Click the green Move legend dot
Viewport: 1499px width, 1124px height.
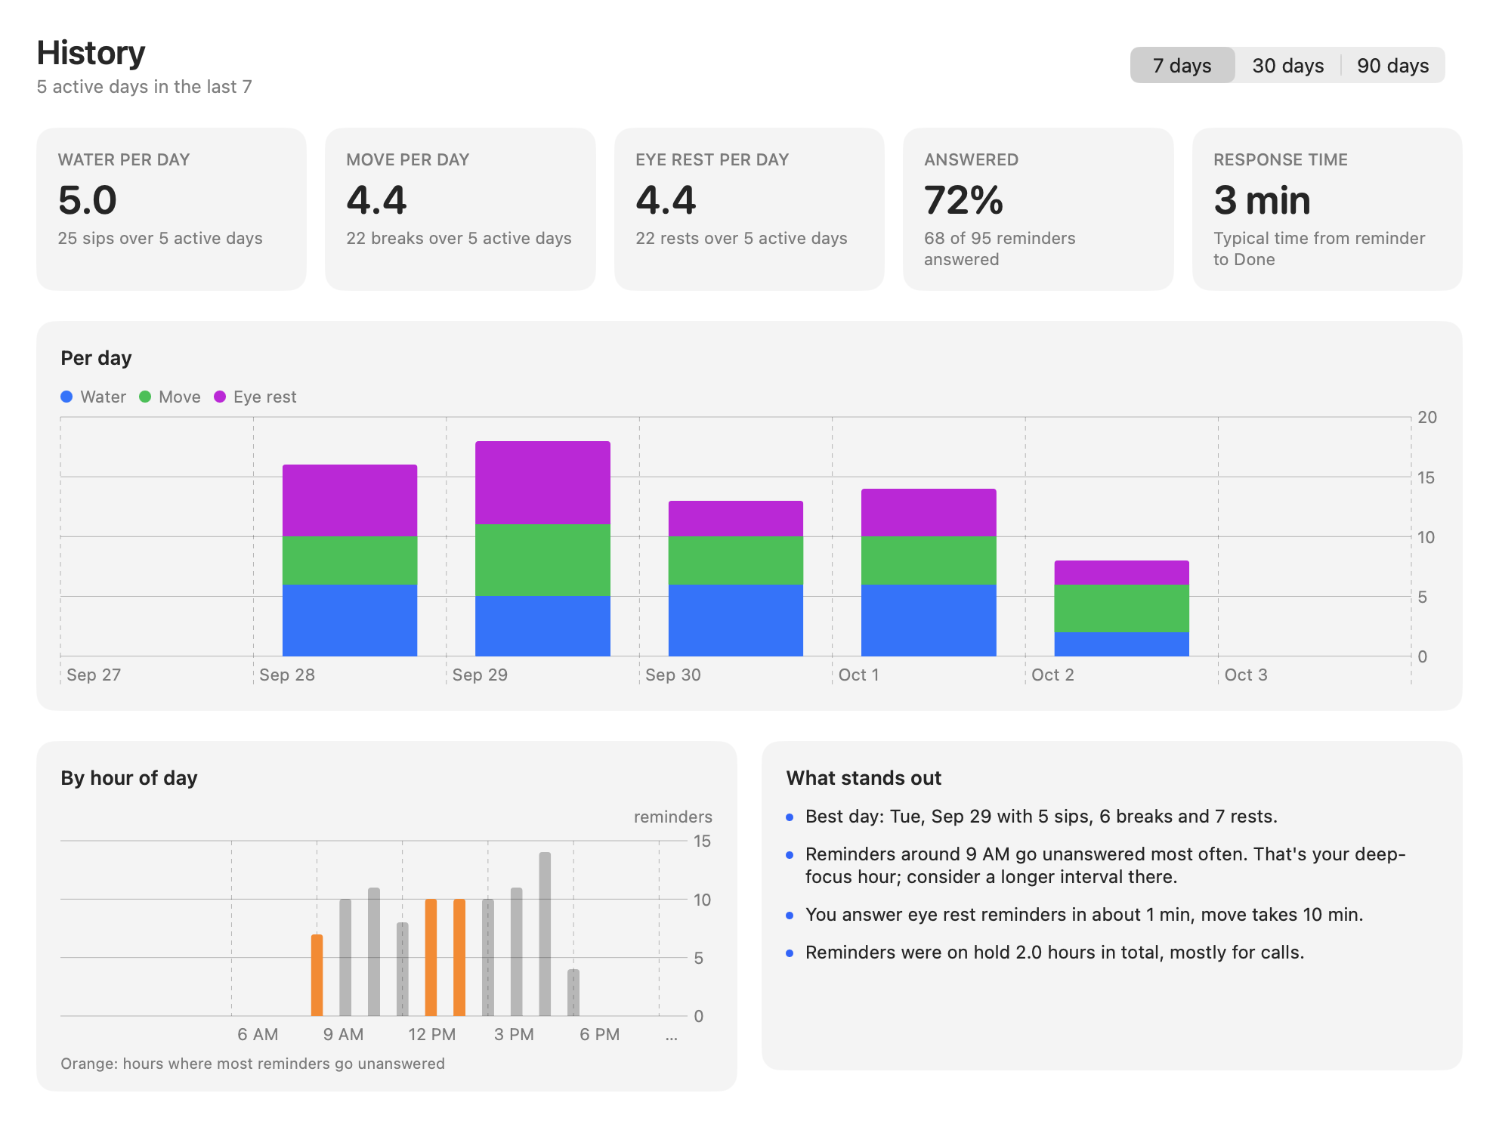[x=145, y=397]
